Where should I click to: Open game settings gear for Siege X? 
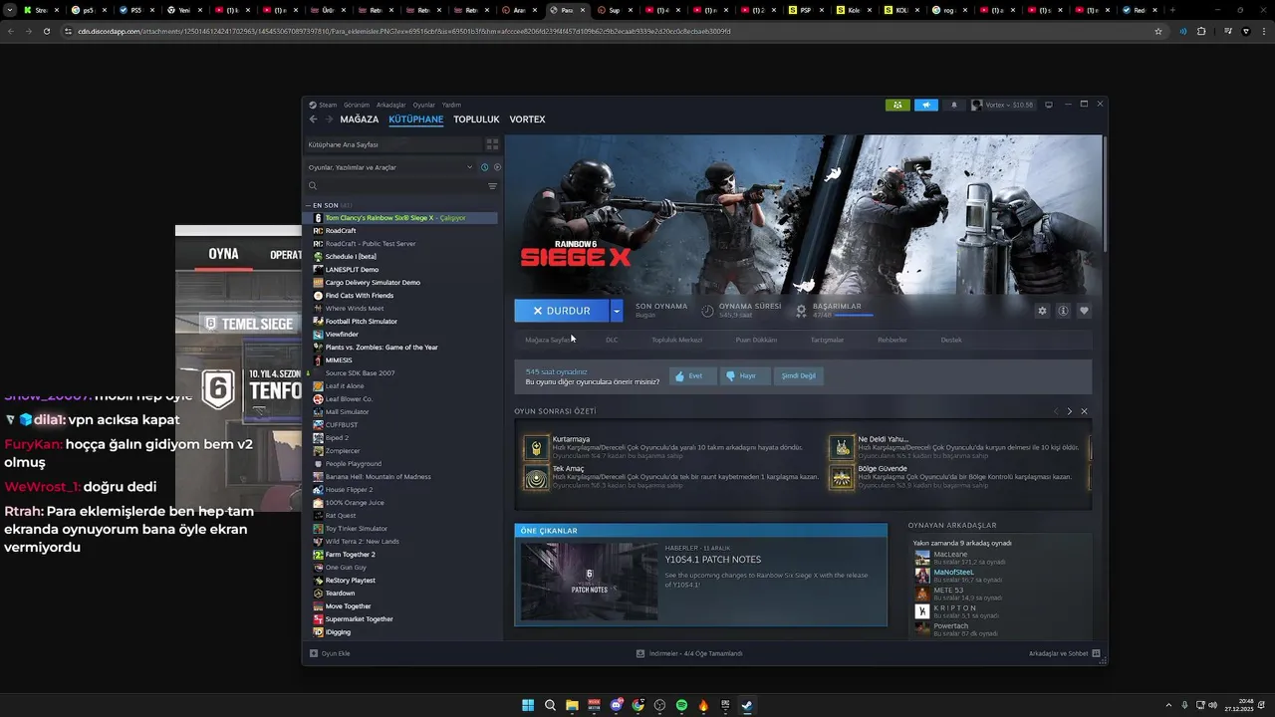click(x=1042, y=311)
